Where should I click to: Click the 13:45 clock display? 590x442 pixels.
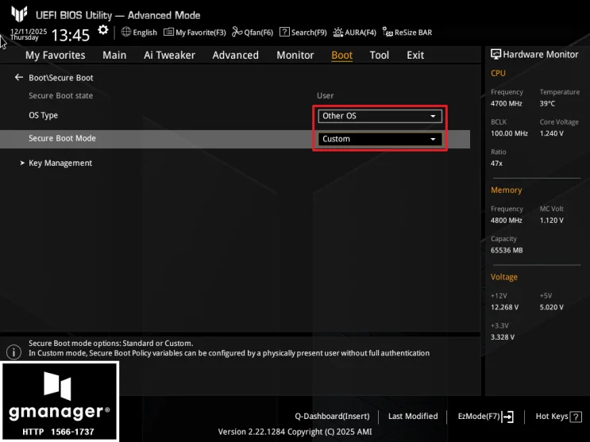pyautogui.click(x=71, y=36)
